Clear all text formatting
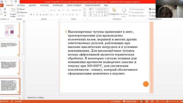The height and width of the screenshot is (103, 183). [x=59, y=10]
